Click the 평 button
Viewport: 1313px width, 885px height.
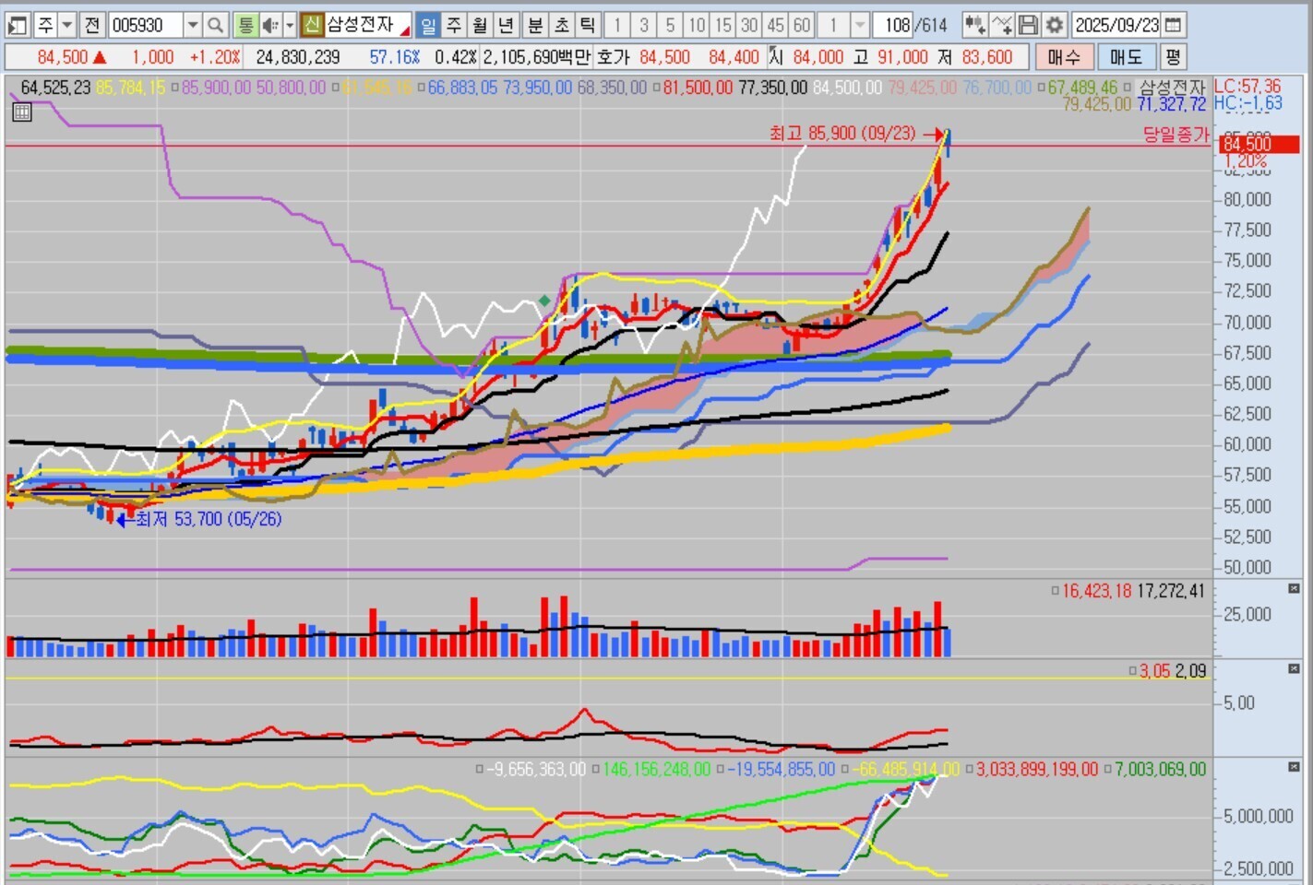click(x=1172, y=57)
